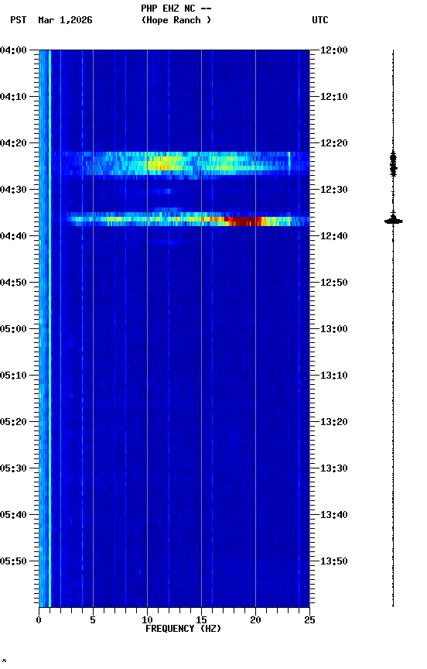This screenshot has height=669, width=427.
Task: Click the frequency axis value 25
Action: [x=310, y=620]
